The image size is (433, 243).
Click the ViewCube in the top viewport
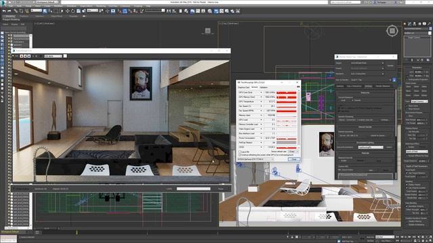click(392, 30)
